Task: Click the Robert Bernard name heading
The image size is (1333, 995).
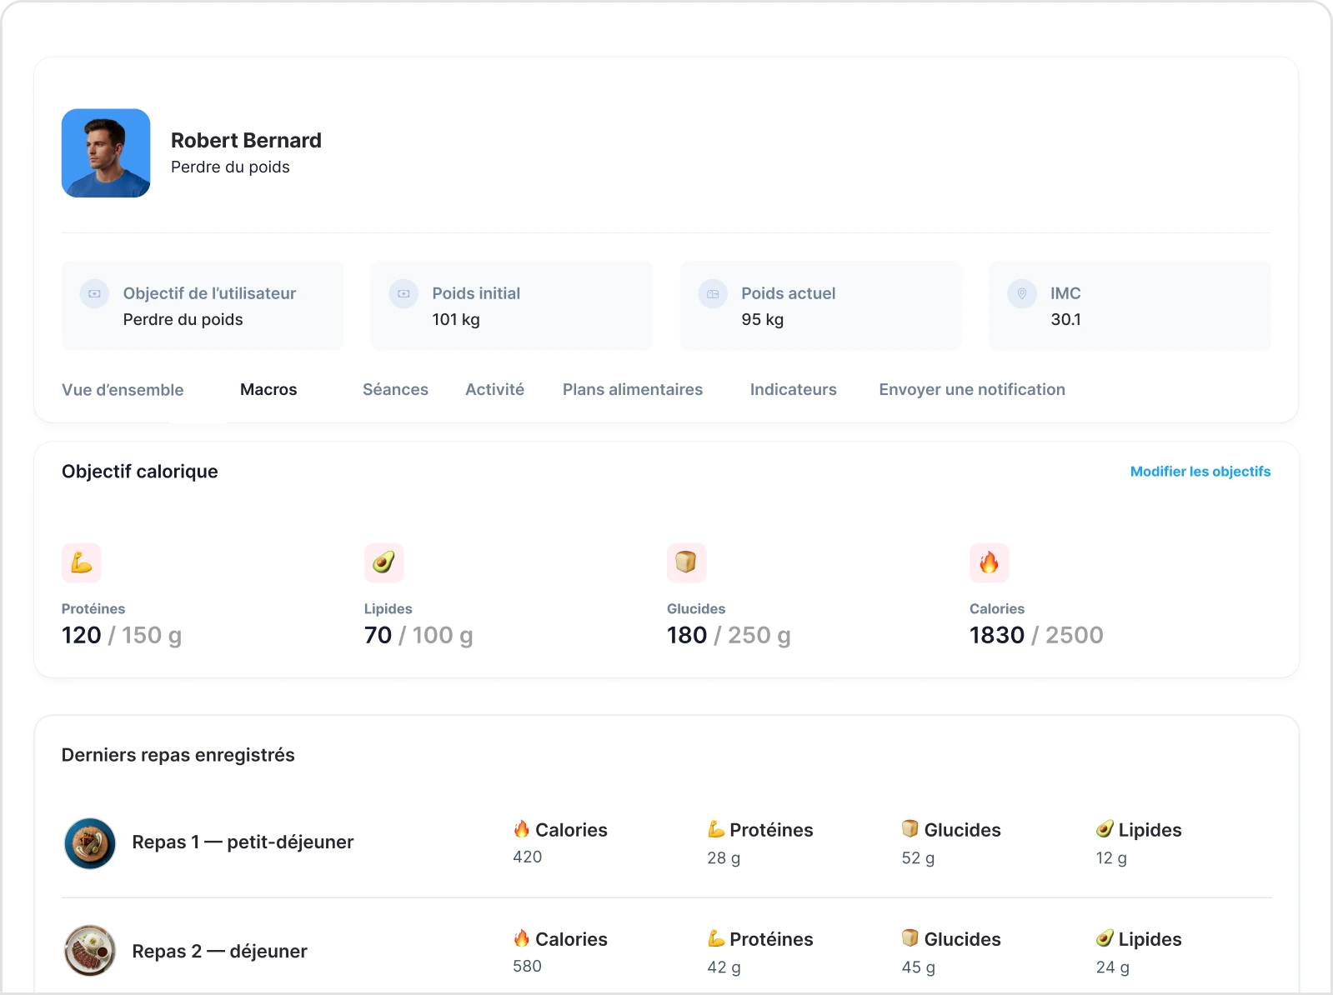Action: tap(246, 140)
